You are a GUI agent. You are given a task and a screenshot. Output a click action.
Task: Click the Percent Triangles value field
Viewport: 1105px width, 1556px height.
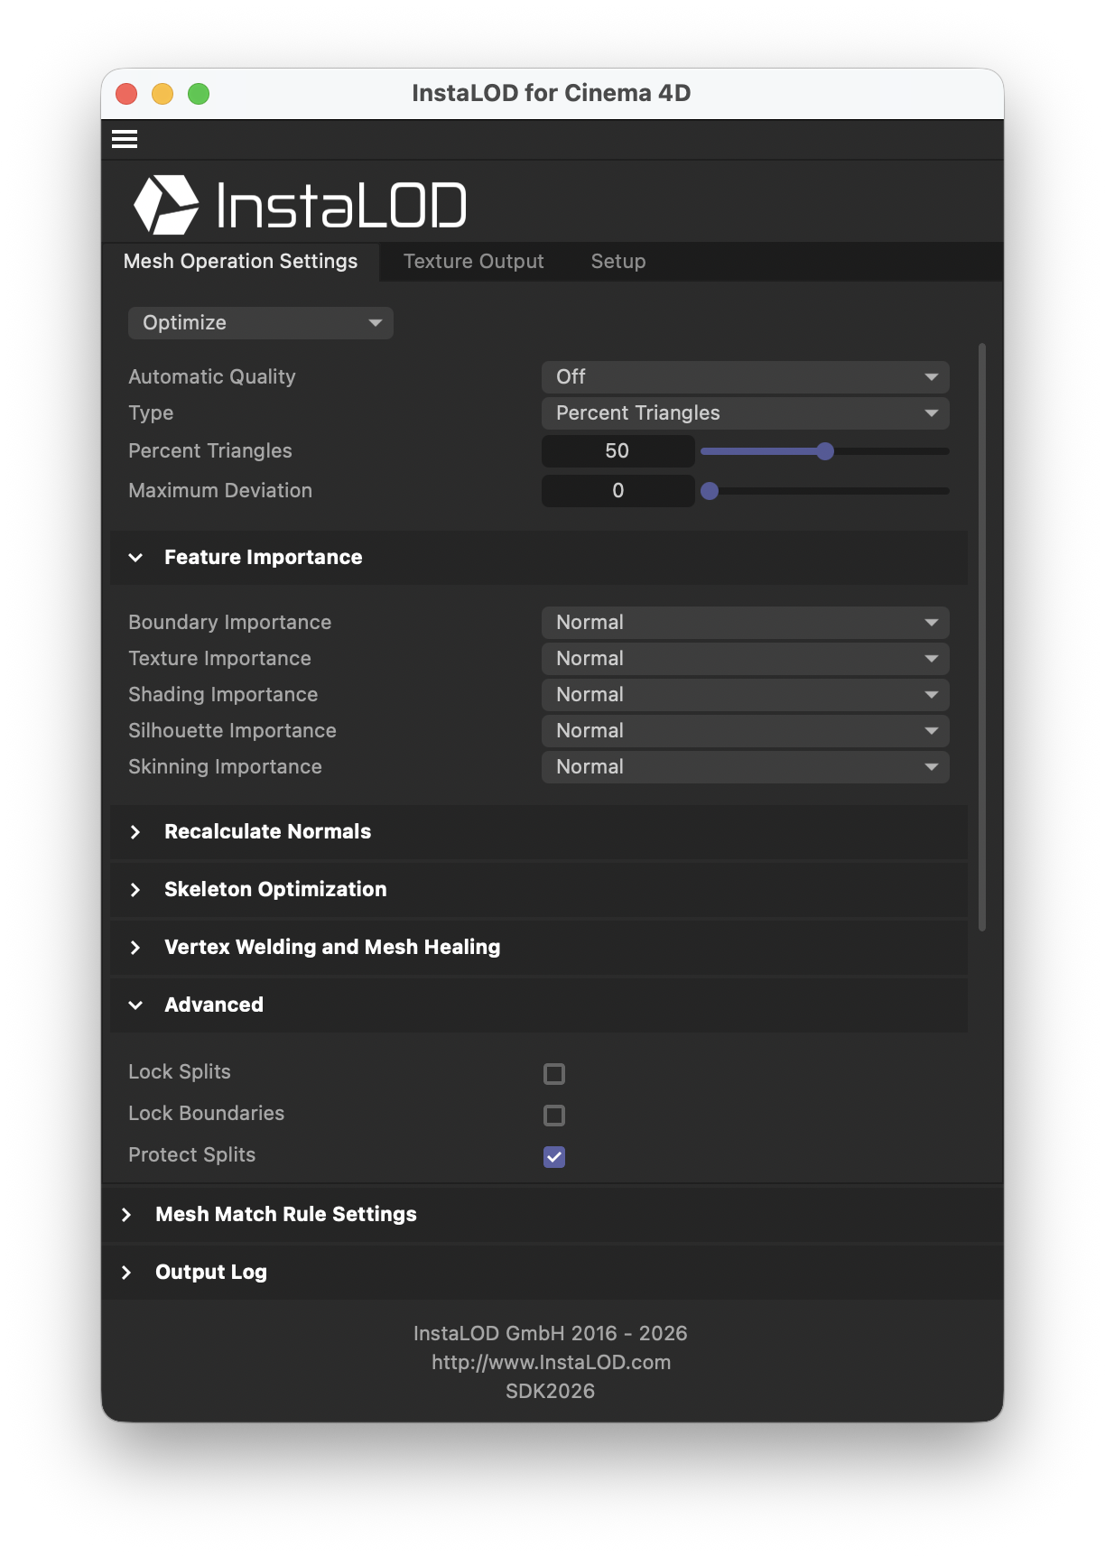click(x=617, y=451)
